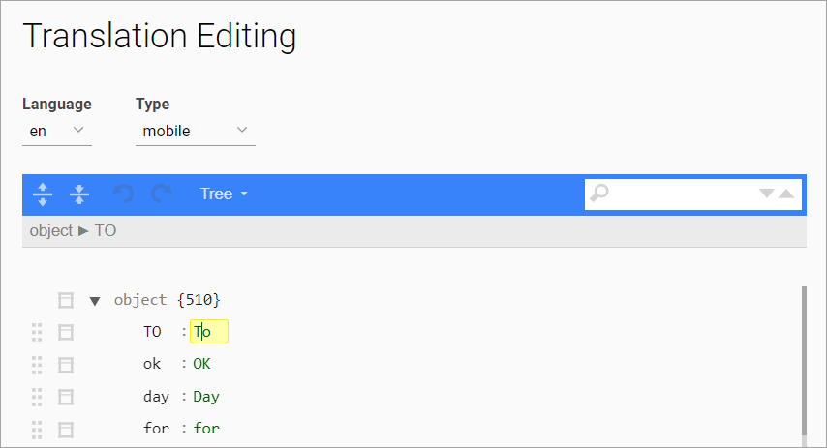Click the collapse all fields icon
Screen dimensions: 827x448
pyautogui.click(x=79, y=194)
